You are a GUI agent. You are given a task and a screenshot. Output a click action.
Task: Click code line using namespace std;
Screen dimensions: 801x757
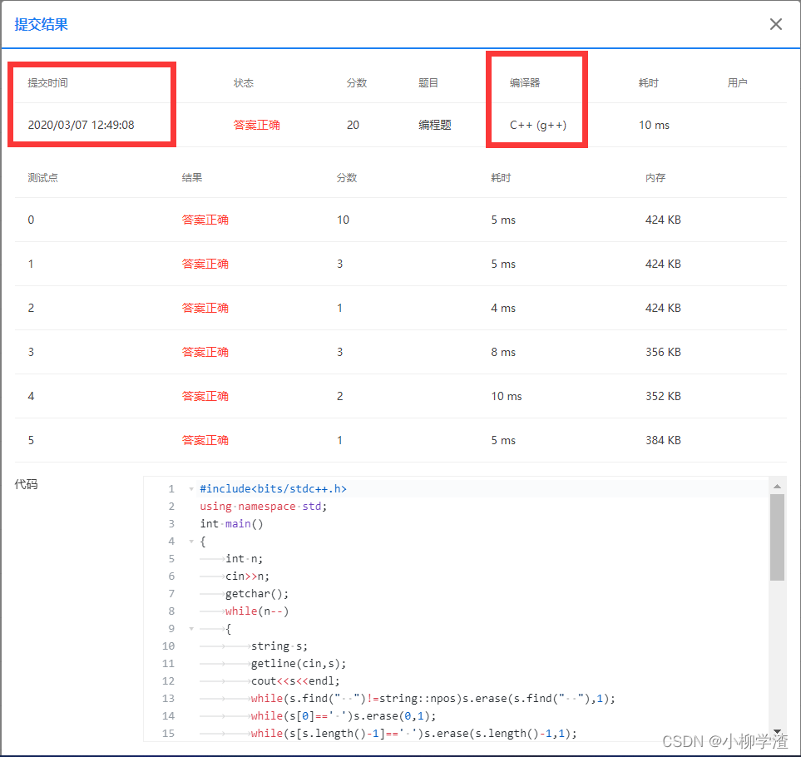(264, 507)
